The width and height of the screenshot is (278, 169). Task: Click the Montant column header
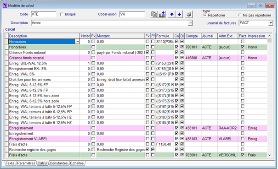click(120, 36)
